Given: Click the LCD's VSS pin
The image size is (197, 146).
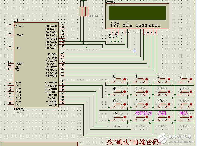Looking at the screenshot, I should coord(111,25).
